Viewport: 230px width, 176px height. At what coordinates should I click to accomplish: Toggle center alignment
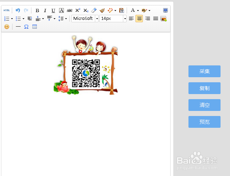tap(139, 19)
